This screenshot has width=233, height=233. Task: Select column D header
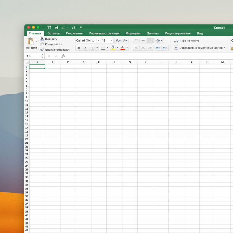[x=84, y=62]
